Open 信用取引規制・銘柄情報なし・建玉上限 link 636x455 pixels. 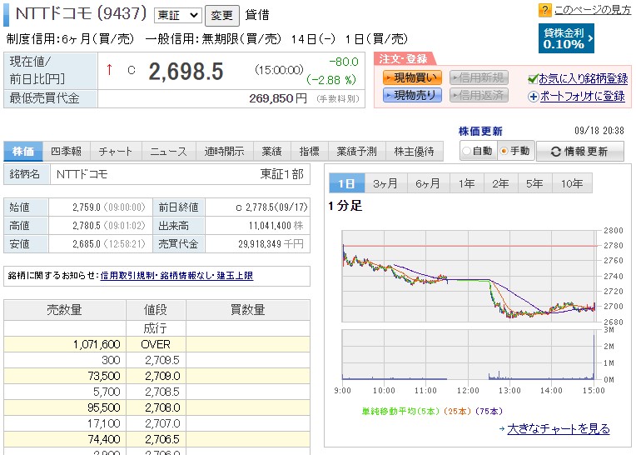point(176,276)
